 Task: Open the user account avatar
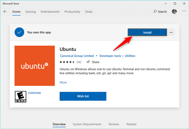click(x=174, y=12)
